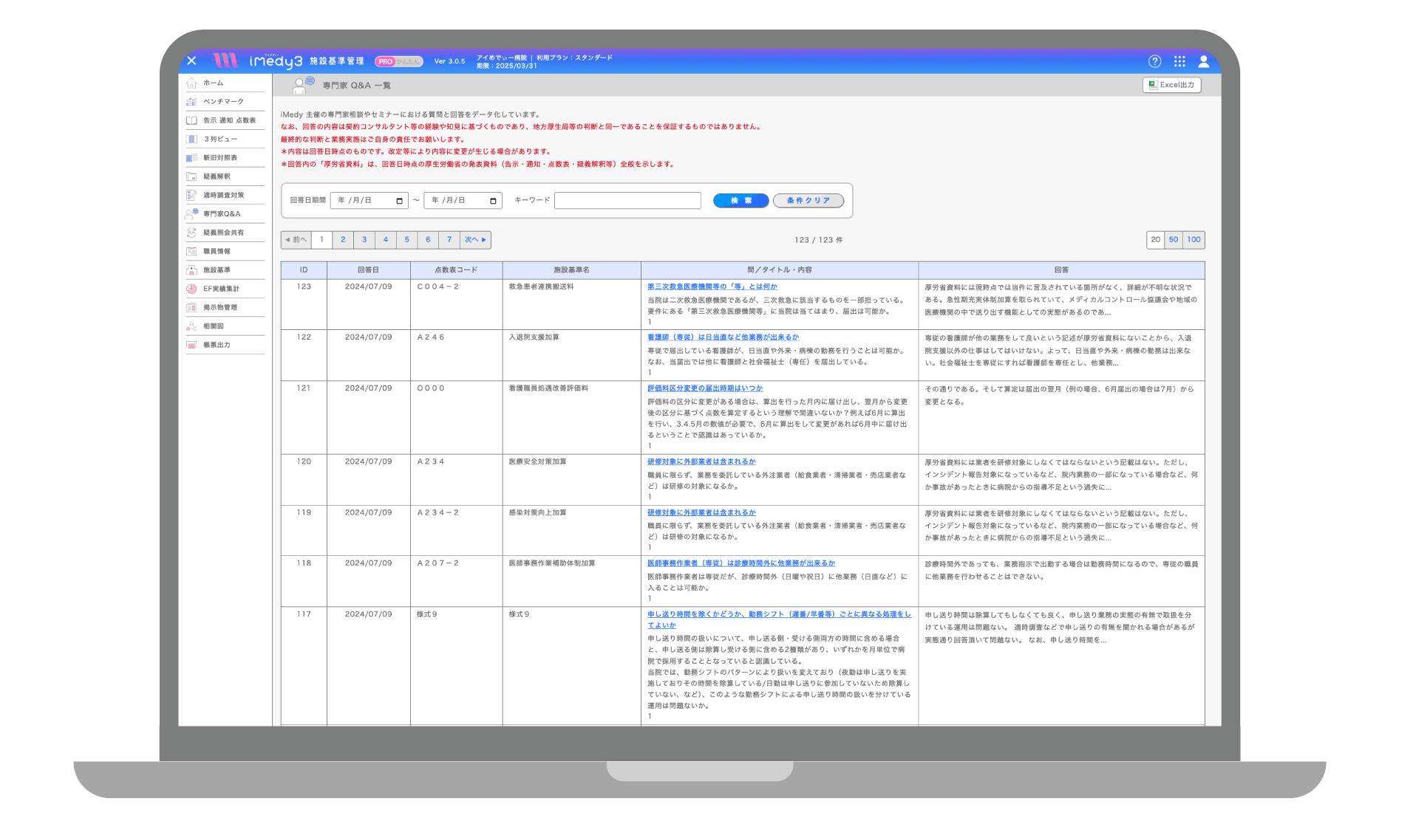Open the 相関図 diagram icon in sidebar

click(x=191, y=326)
